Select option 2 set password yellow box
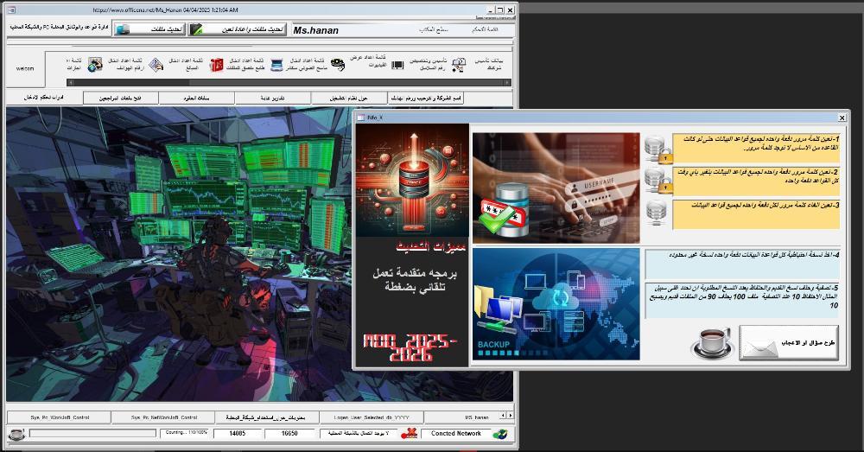Image resolution: width=864 pixels, height=452 pixels. 756,181
